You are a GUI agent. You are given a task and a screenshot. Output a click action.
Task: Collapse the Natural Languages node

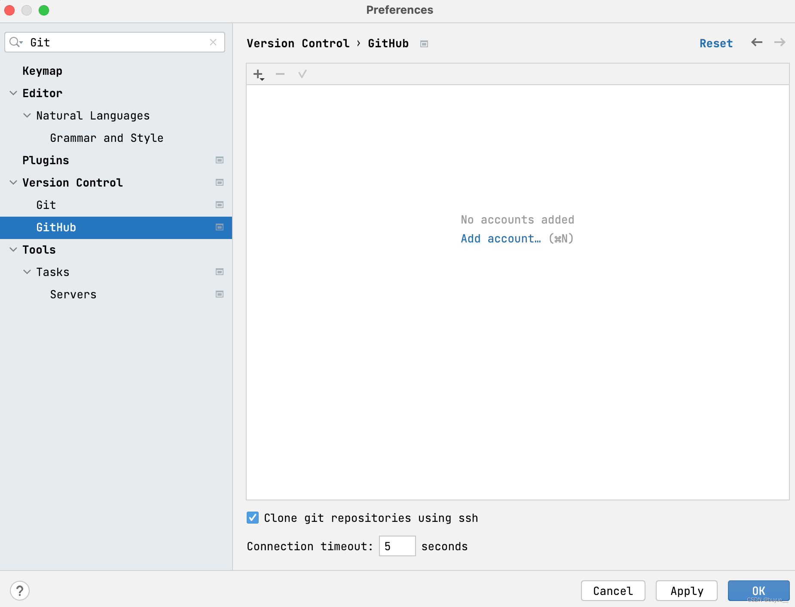pyautogui.click(x=27, y=116)
